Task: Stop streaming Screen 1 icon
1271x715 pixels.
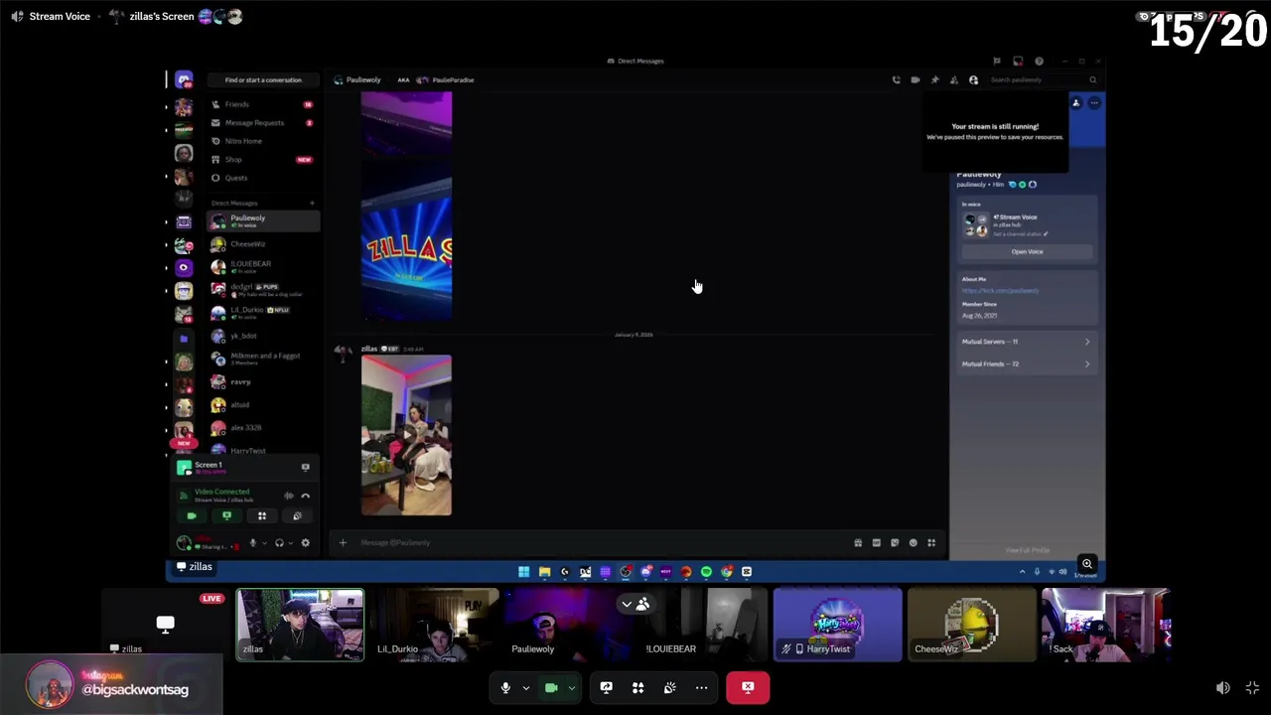Action: [x=305, y=467]
